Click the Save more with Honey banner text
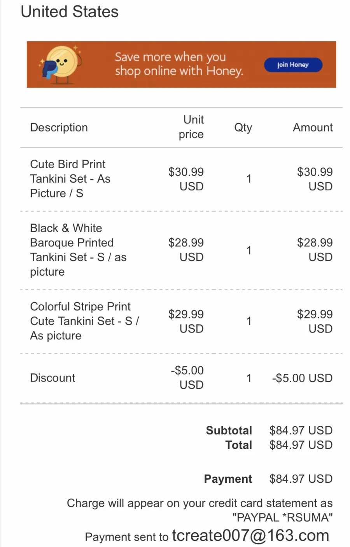Screen dimensions: 350x547 [x=179, y=64]
